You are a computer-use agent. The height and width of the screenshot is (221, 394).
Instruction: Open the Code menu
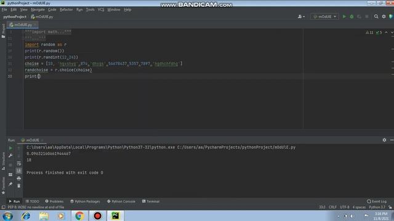pyautogui.click(x=52, y=10)
